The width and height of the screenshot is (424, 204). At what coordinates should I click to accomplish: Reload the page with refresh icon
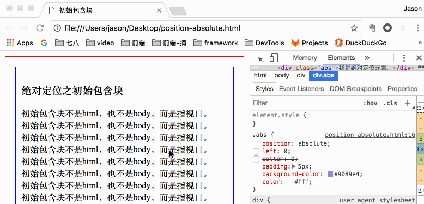coord(40,28)
